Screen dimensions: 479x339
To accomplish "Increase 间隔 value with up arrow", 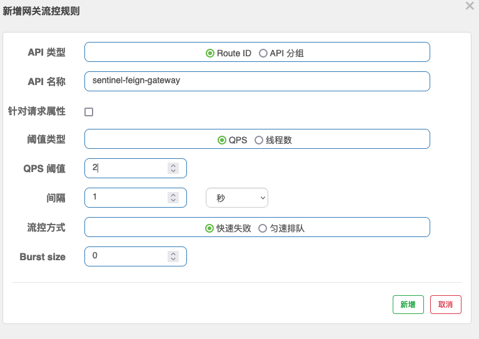I will click(173, 195).
